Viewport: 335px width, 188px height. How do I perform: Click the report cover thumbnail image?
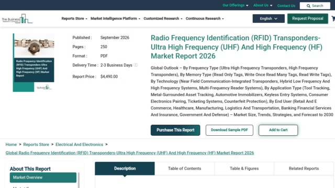tap(33, 63)
